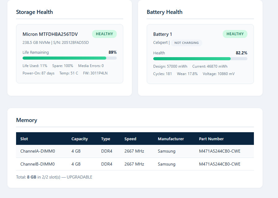The width and height of the screenshot is (278, 198).
Task: Click the Life Remaining label
Action: pyautogui.click(x=36, y=53)
